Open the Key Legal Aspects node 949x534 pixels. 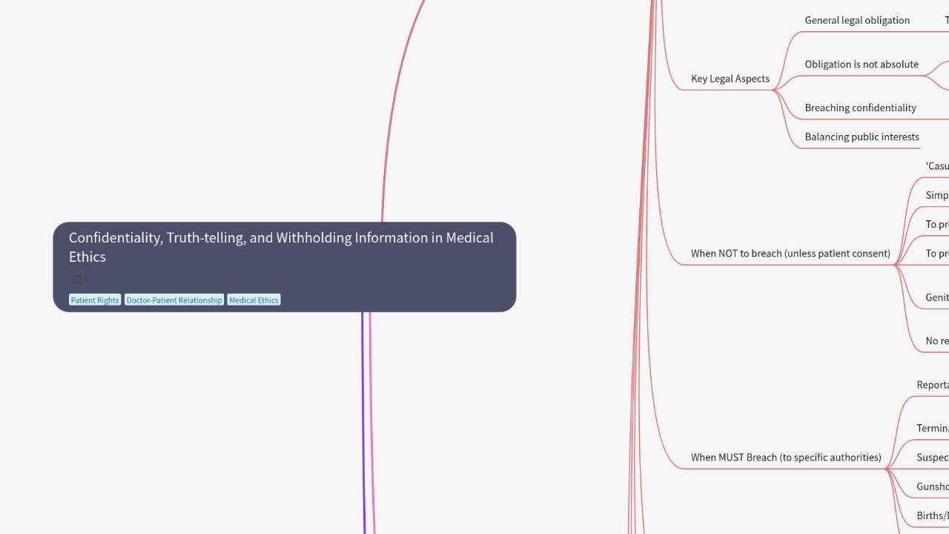click(x=730, y=79)
